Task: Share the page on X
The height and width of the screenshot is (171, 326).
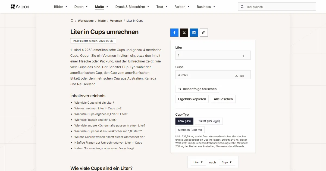Action: [184, 33]
